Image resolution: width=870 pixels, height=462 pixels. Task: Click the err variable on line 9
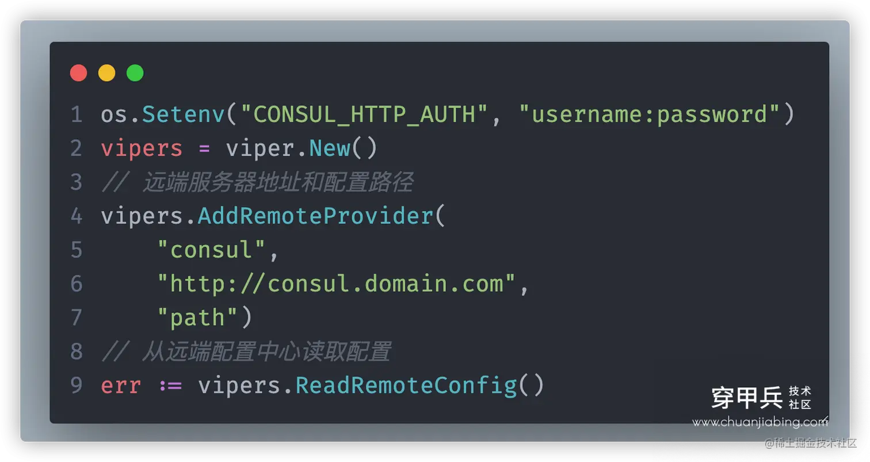(x=121, y=385)
